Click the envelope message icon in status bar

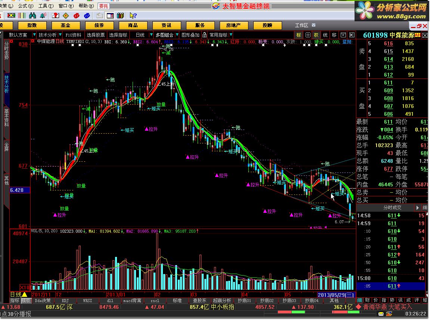tap(381, 314)
